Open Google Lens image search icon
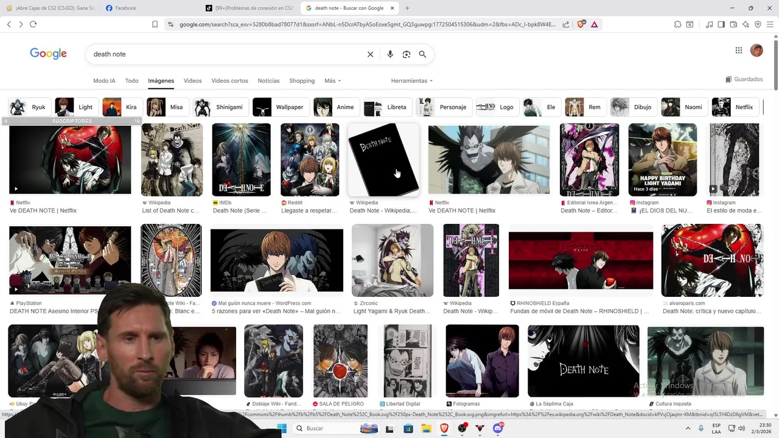This screenshot has width=779, height=438. pyautogui.click(x=407, y=54)
